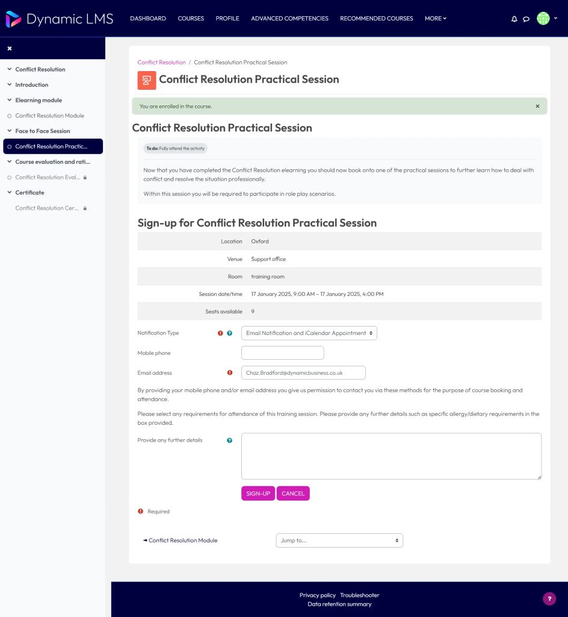This screenshot has width=568, height=617.
Task: Open the Certificate section heading in sidebar
Action: [x=29, y=192]
